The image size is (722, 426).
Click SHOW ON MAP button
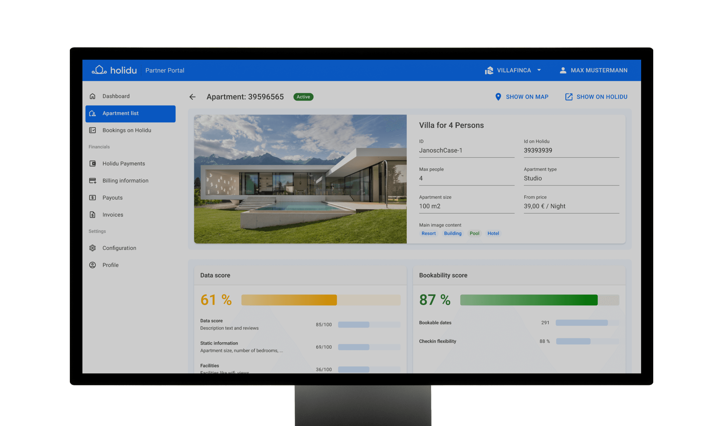pyautogui.click(x=526, y=97)
